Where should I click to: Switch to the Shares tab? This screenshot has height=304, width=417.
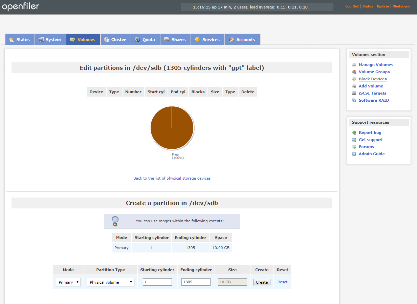click(175, 40)
